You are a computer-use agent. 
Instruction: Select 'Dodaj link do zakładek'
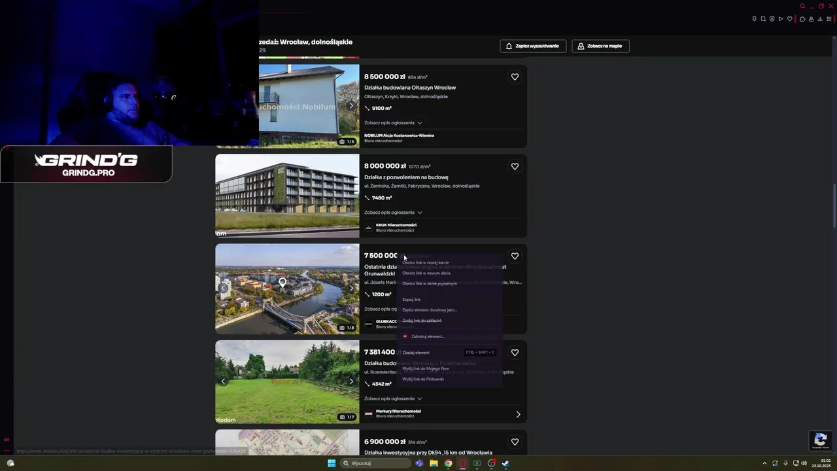(x=422, y=321)
